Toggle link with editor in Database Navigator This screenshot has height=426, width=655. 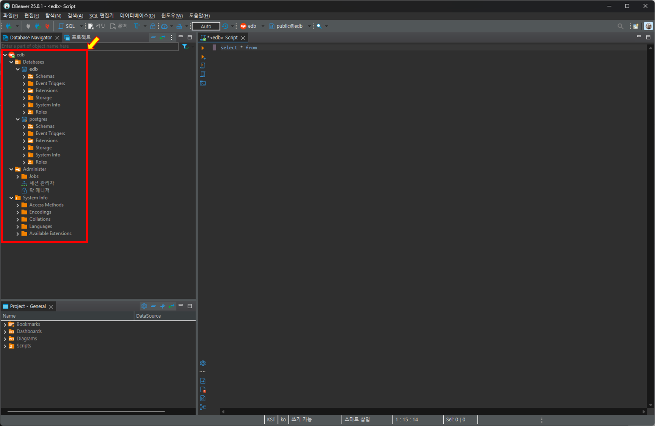coord(162,37)
